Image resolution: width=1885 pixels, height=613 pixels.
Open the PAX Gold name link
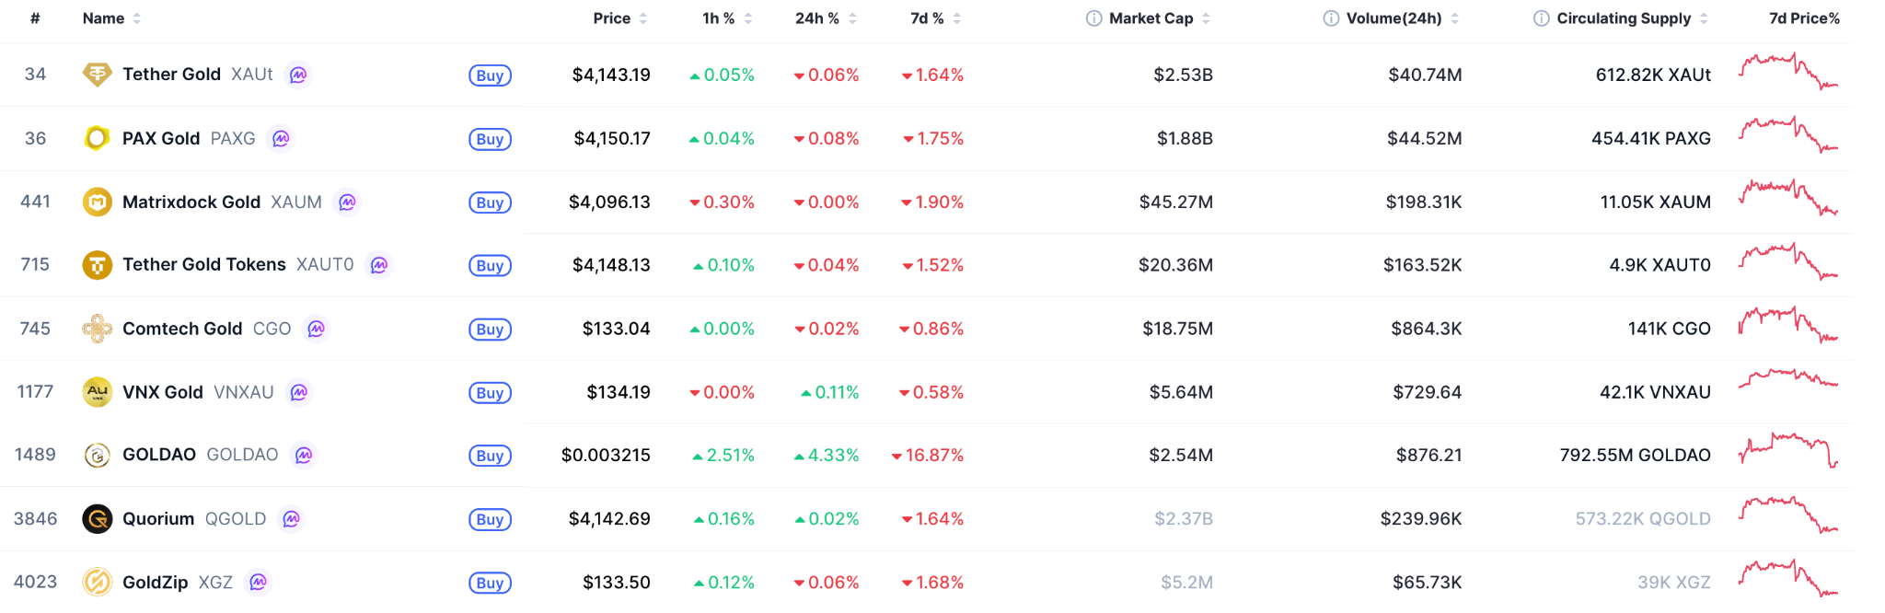click(x=161, y=138)
